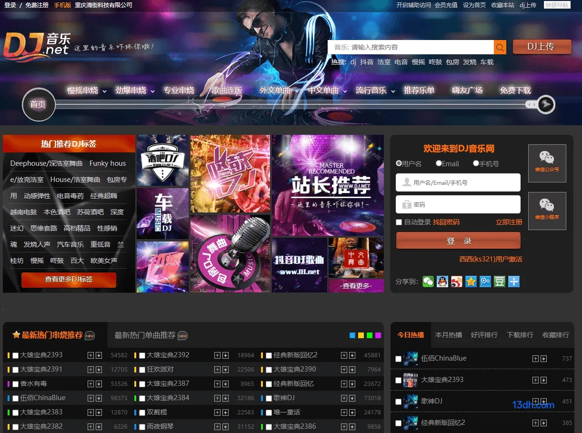The height and width of the screenshot is (433, 582).
Task: Check 歌神DJ in 今日热播 list
Action: [399, 402]
